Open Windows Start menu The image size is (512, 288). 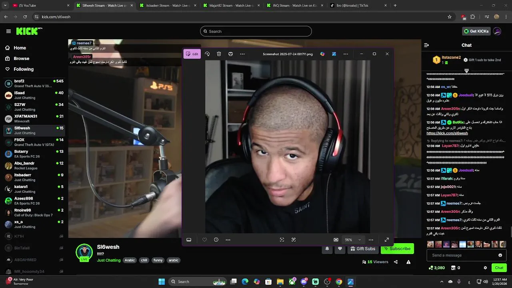(x=162, y=282)
